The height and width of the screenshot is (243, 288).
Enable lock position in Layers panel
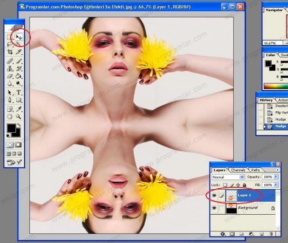[x=238, y=185]
